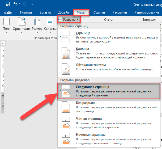Click the Redo/Repeat icon
Screen dimensions: 162x149
tap(25, 4)
